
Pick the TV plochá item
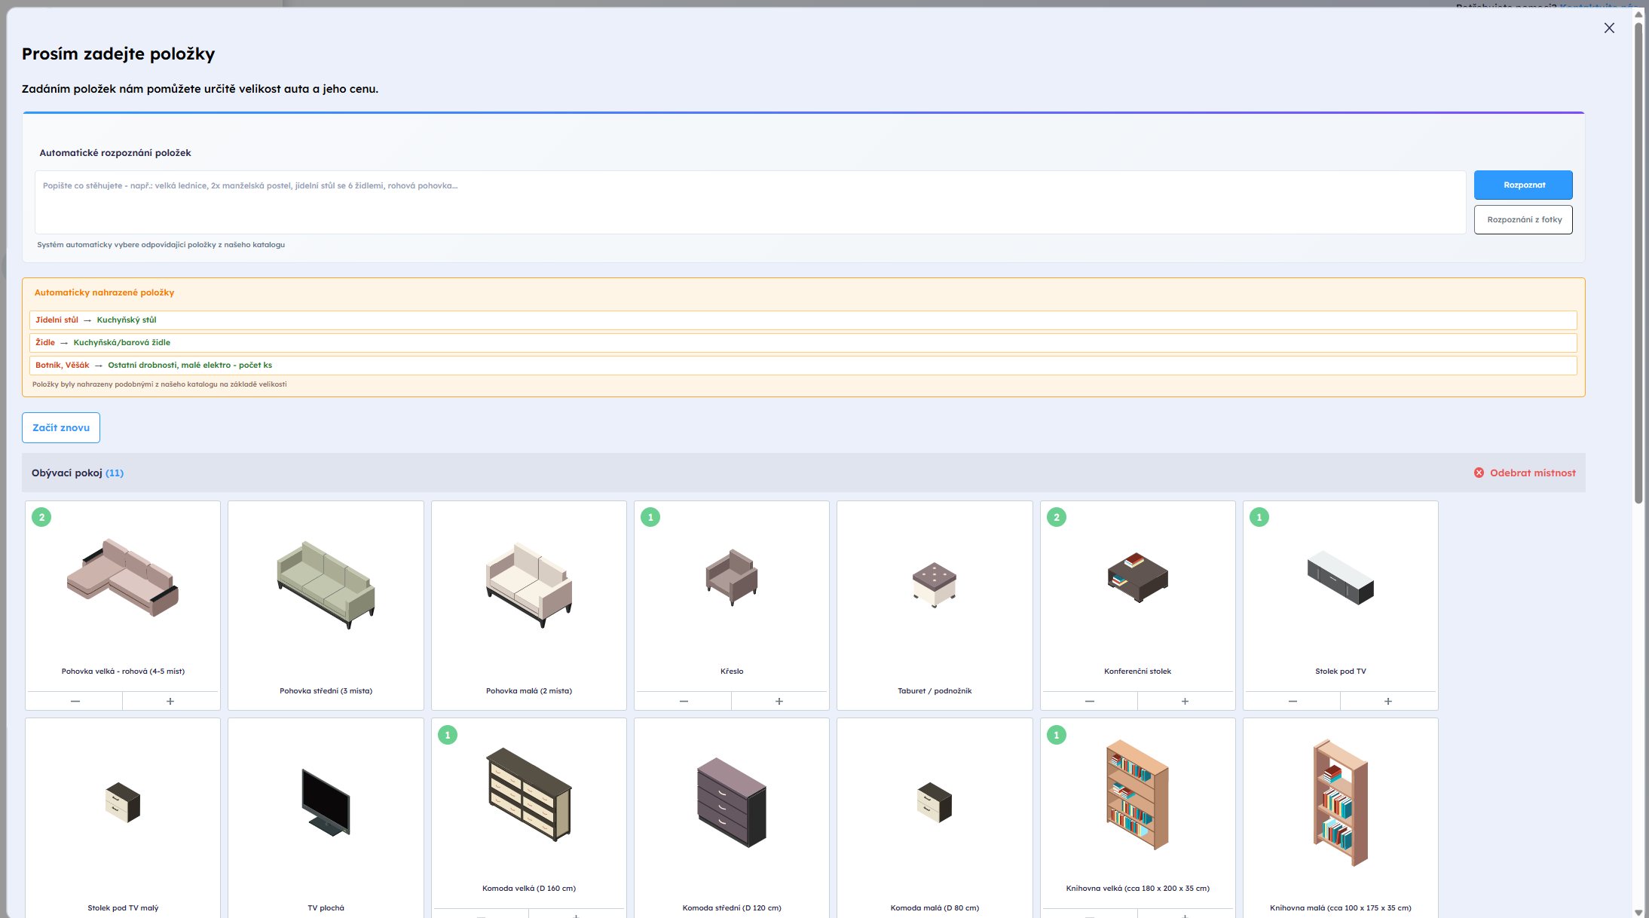tap(326, 802)
